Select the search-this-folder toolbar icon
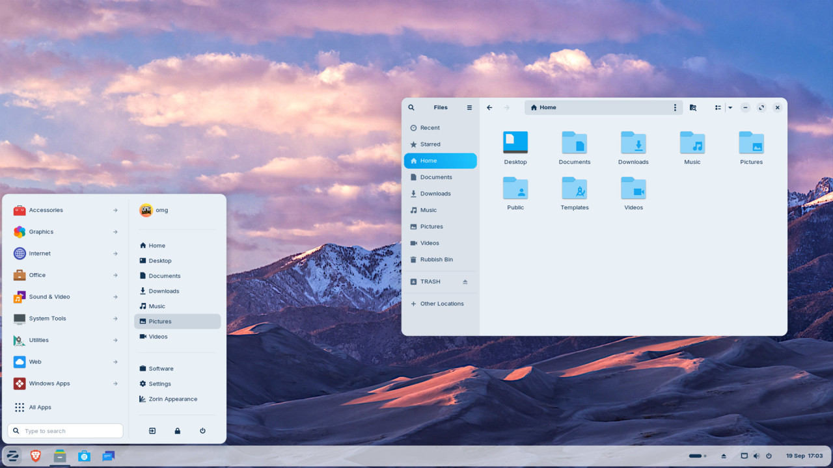 tap(692, 107)
